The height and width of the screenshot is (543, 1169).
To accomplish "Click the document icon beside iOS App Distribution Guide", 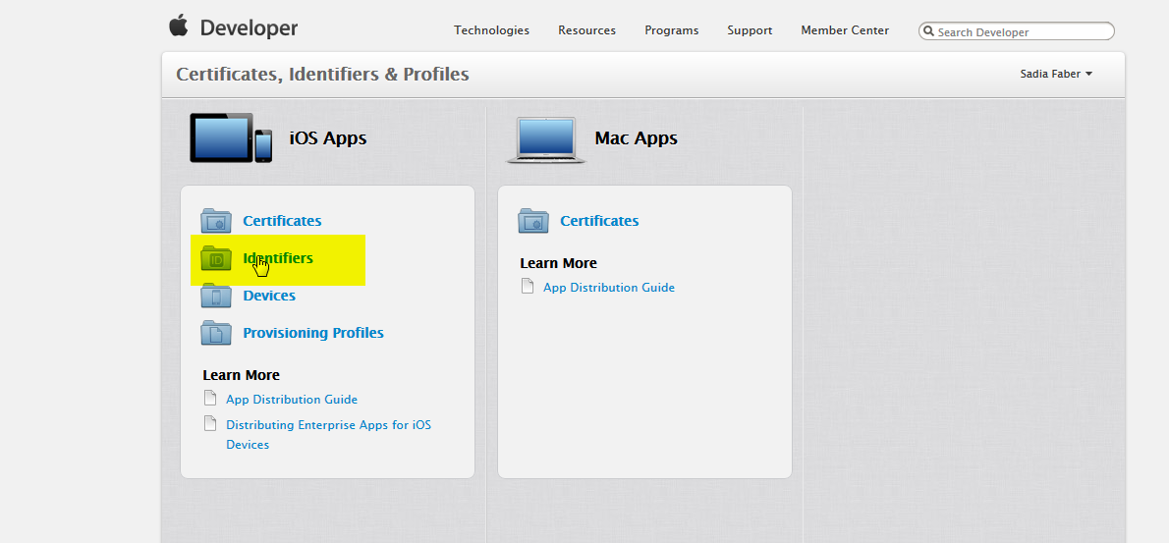I will (210, 399).
